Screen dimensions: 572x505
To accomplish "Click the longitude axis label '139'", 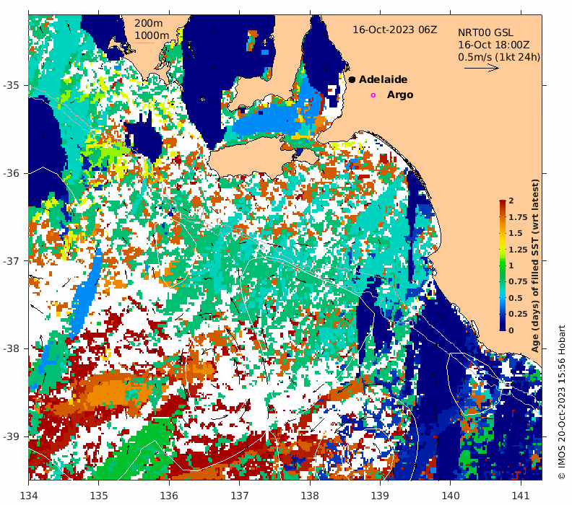I will point(381,496).
